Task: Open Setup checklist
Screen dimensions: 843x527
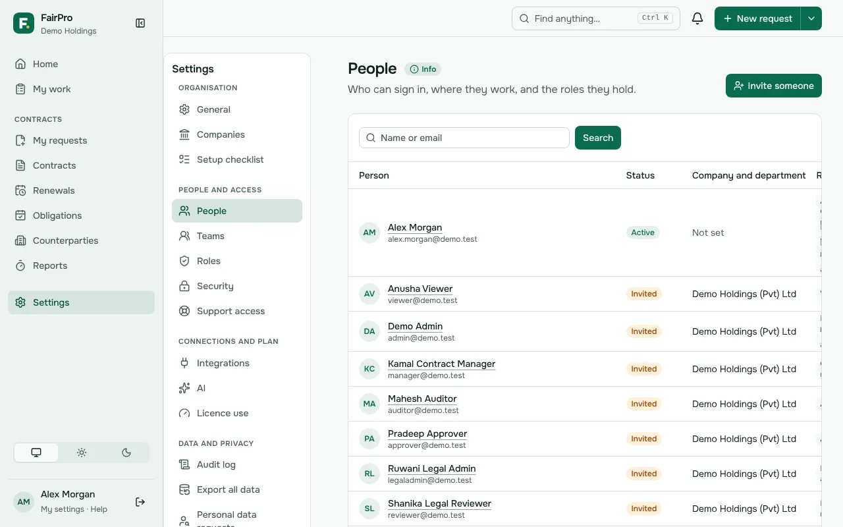Action: click(237, 159)
